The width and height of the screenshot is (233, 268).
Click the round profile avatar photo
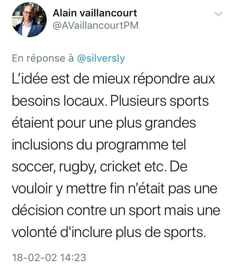29,20
